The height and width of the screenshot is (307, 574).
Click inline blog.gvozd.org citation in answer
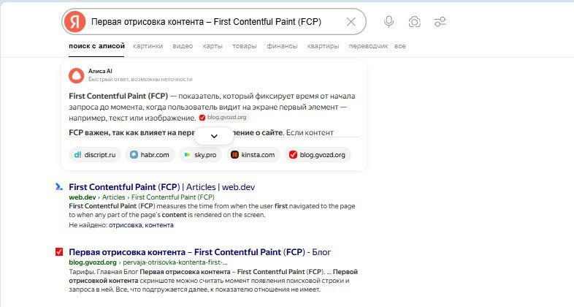223,117
